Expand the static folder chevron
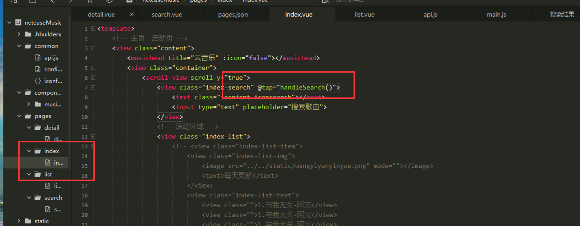The height and width of the screenshot is (226, 580). 19,221
